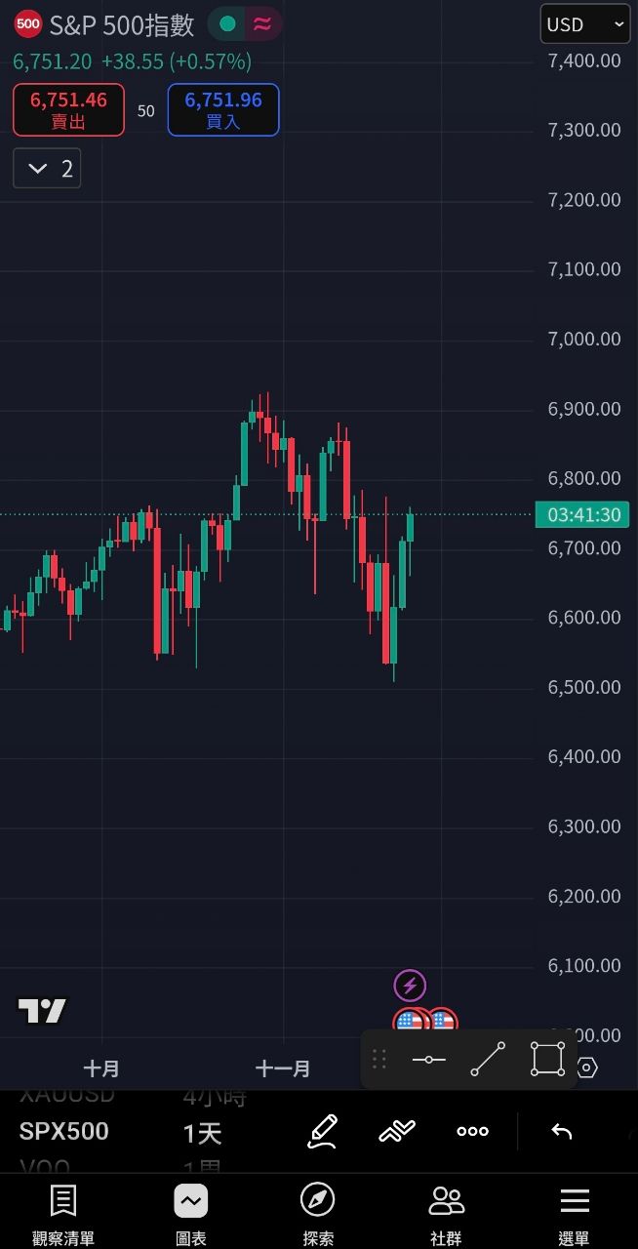Viewport: 638px width, 1249px height.
Task: Open the 社群 community tab
Action: 446,1215
